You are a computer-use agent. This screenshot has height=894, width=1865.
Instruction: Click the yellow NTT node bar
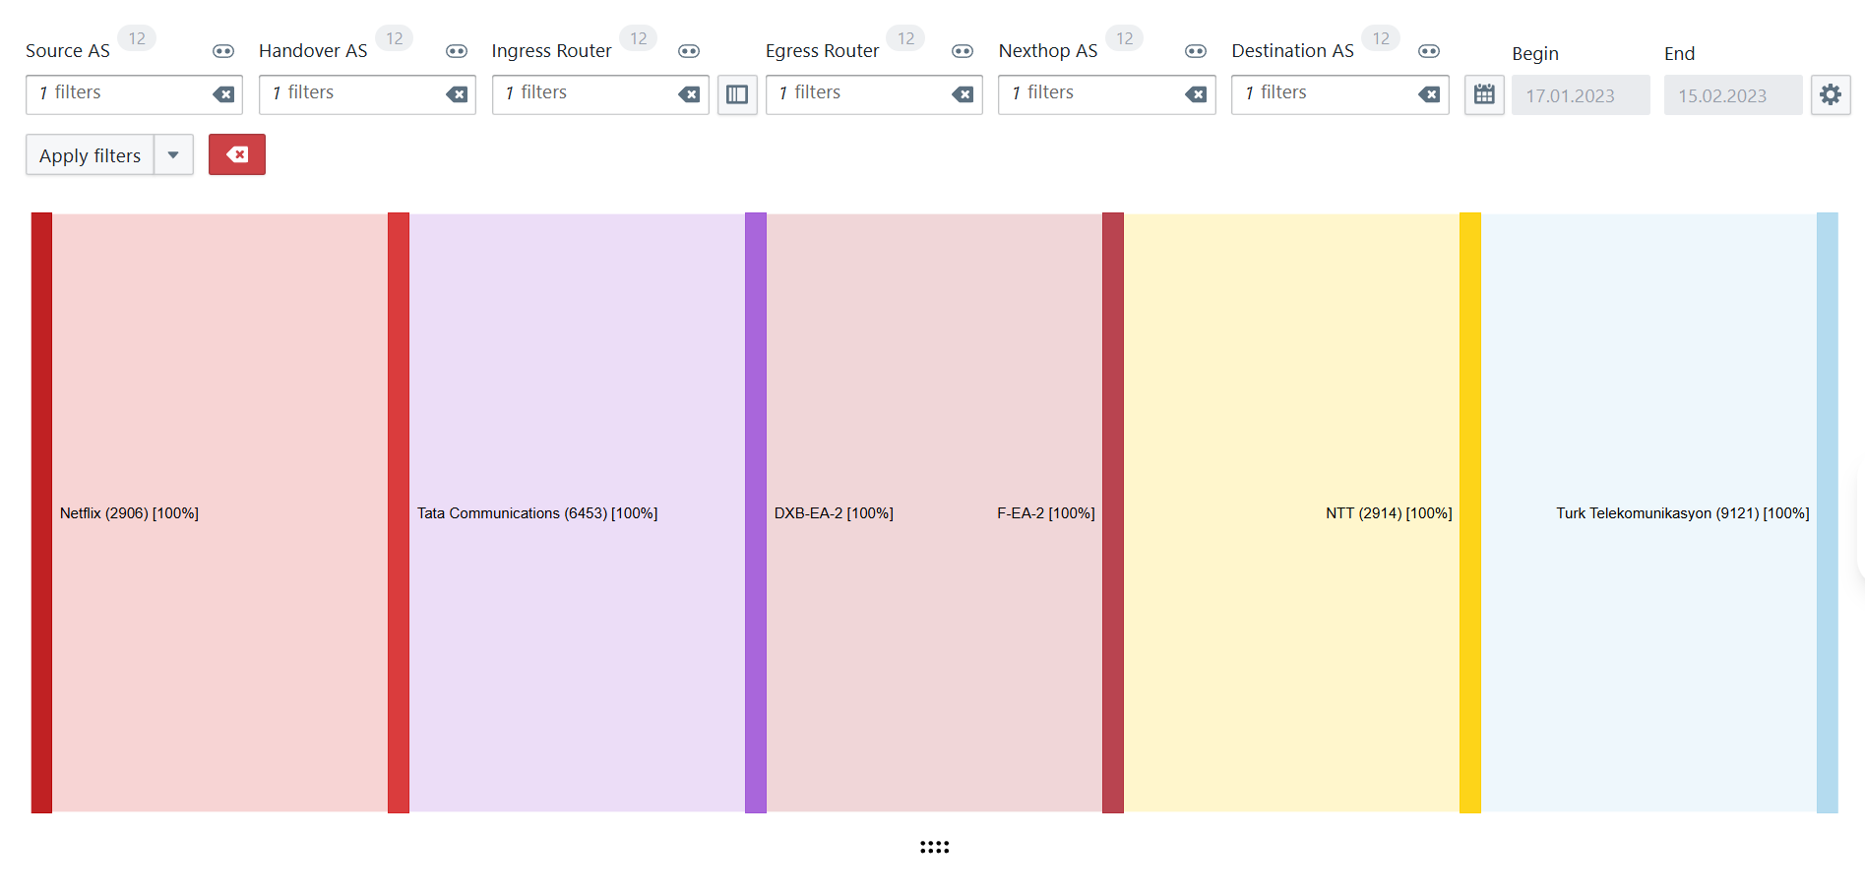click(x=1469, y=512)
